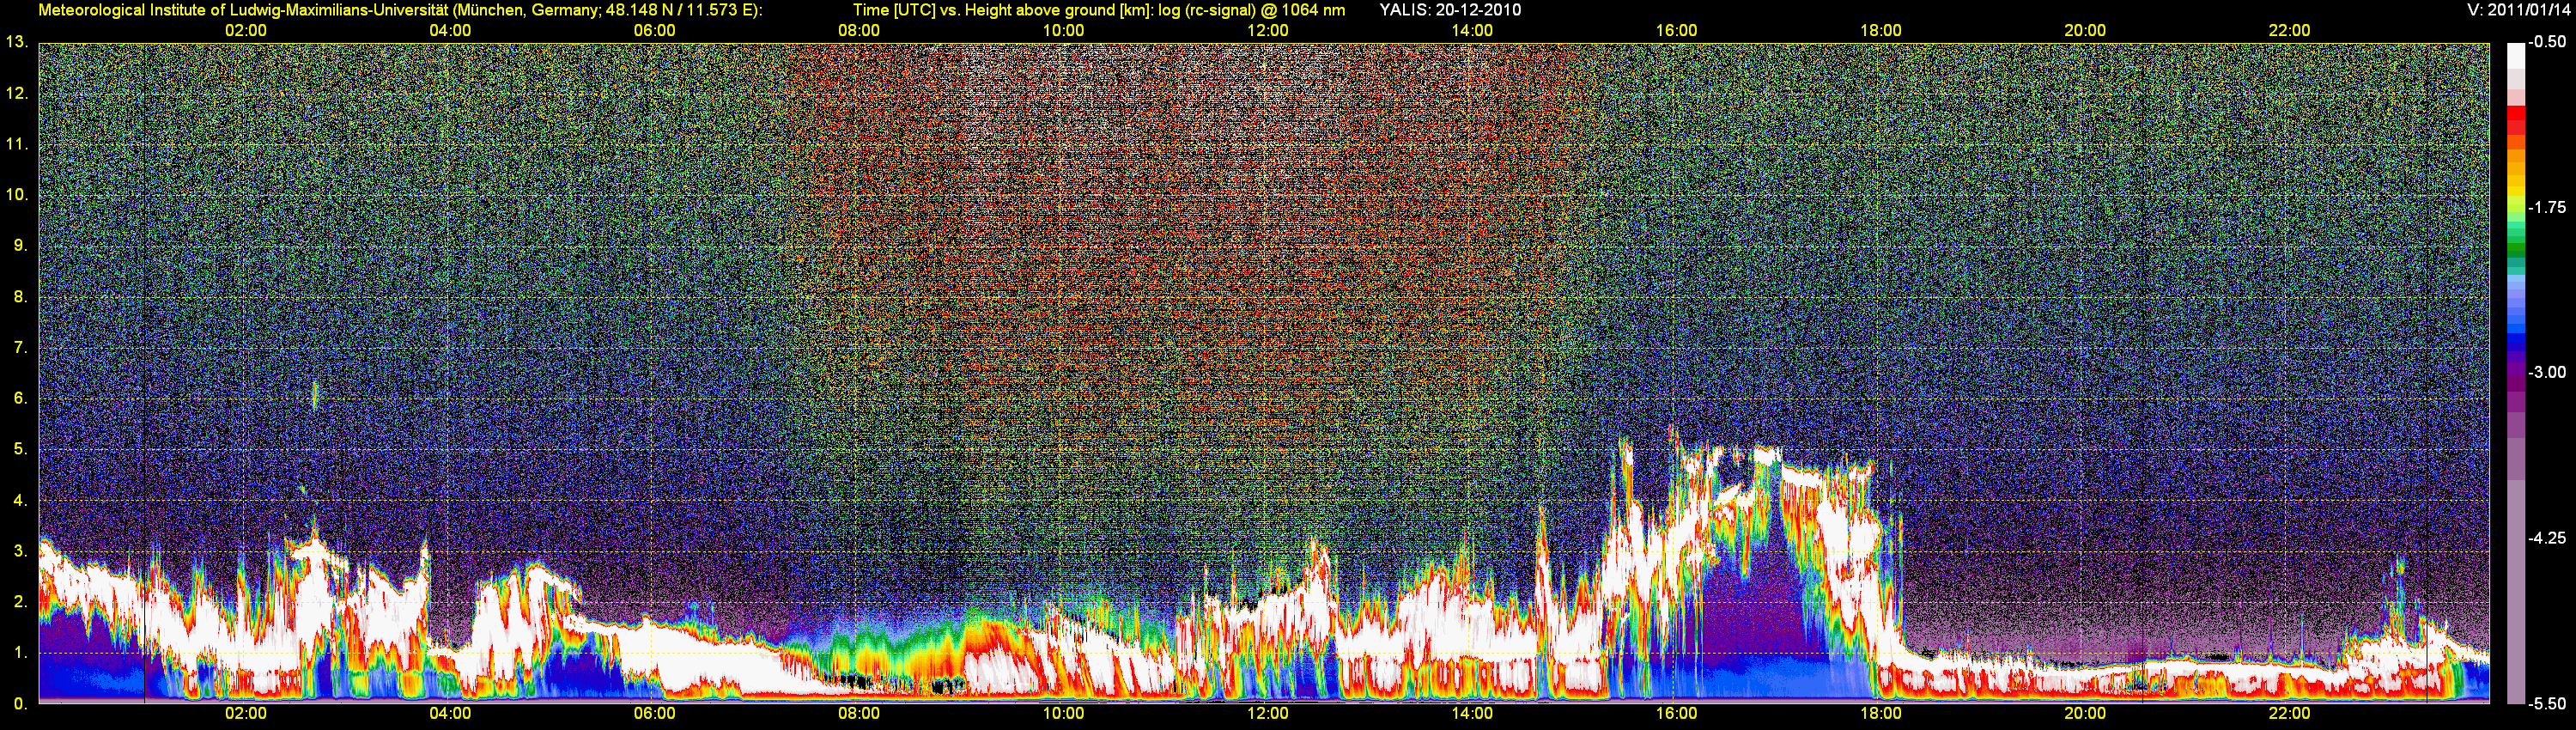2576x730 pixels.
Task: Click the 7. km height axis label
Action: point(21,348)
